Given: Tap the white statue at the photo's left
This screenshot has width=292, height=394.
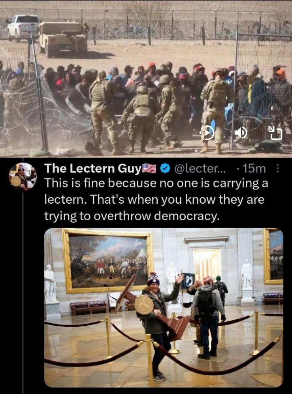Looking at the screenshot, I should (x=51, y=283).
